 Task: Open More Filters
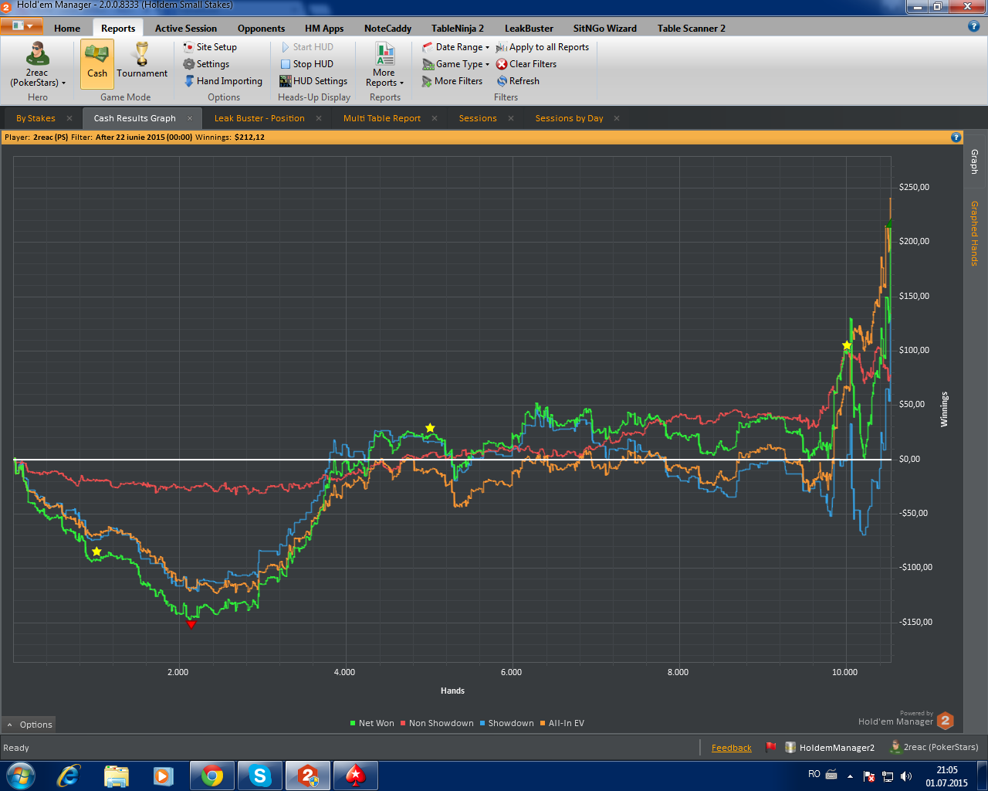point(452,81)
